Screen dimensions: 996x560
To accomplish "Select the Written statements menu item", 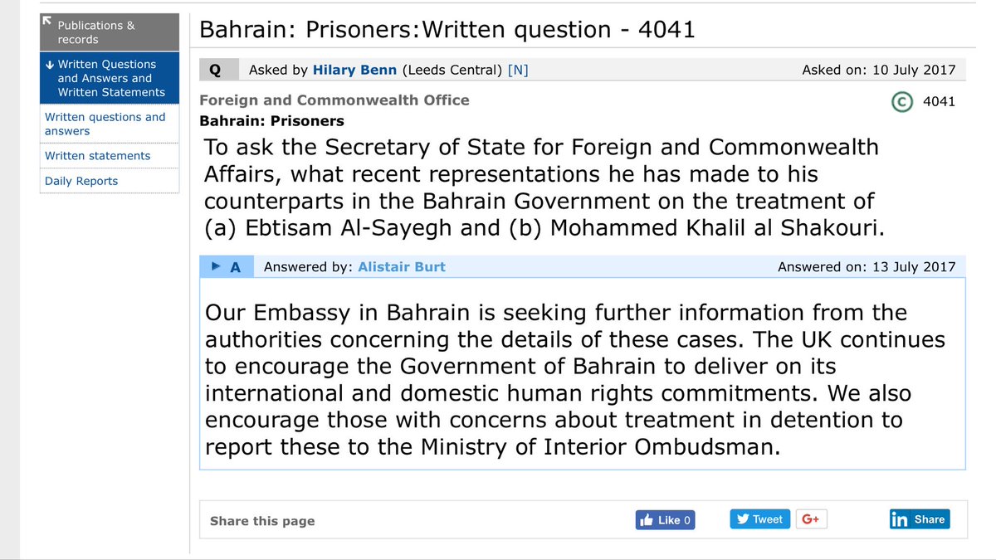I will click(x=98, y=156).
